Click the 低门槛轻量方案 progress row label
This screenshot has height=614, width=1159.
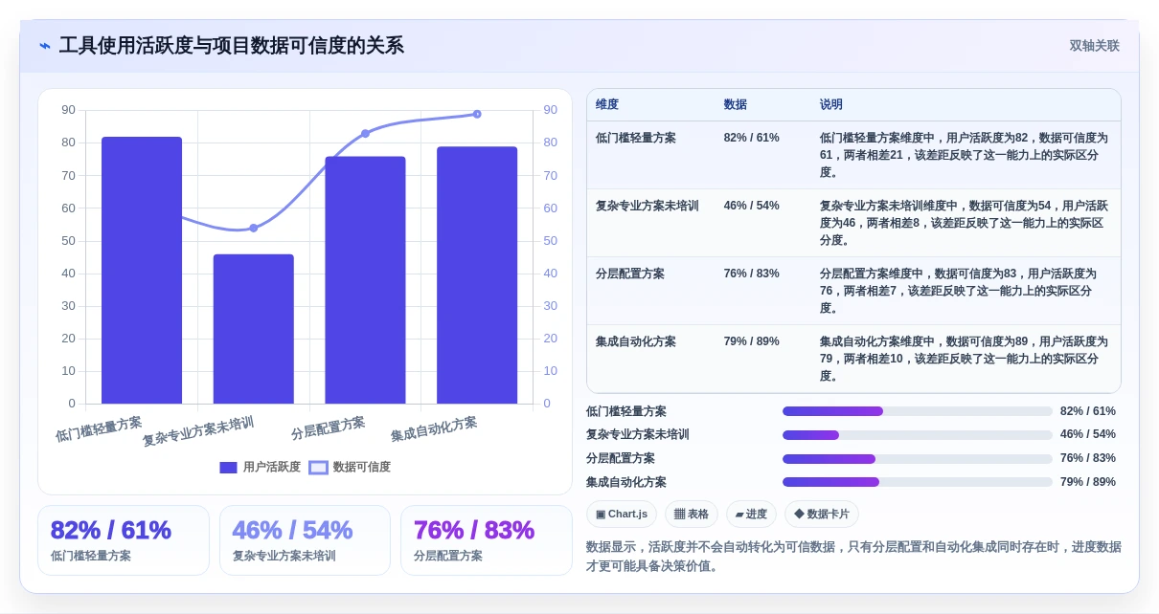click(626, 411)
